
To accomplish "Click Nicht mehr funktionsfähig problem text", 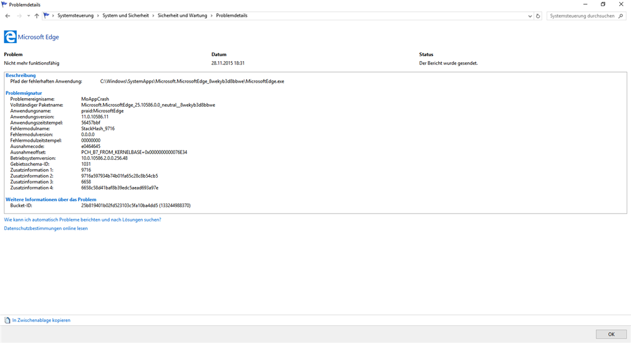I will pos(31,64).
